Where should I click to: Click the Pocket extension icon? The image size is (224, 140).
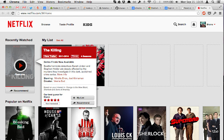(x=209, y=13)
